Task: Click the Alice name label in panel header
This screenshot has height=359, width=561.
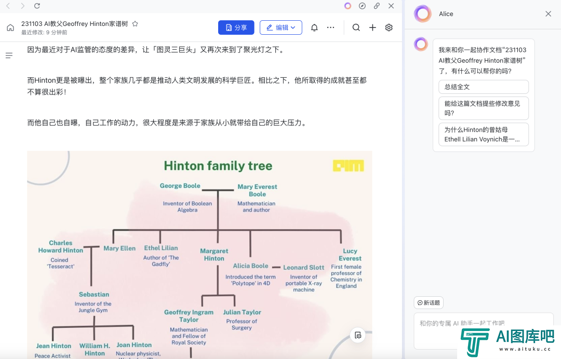Action: [446, 14]
